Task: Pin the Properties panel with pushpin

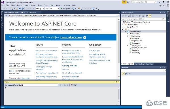Action: (x=163, y=68)
